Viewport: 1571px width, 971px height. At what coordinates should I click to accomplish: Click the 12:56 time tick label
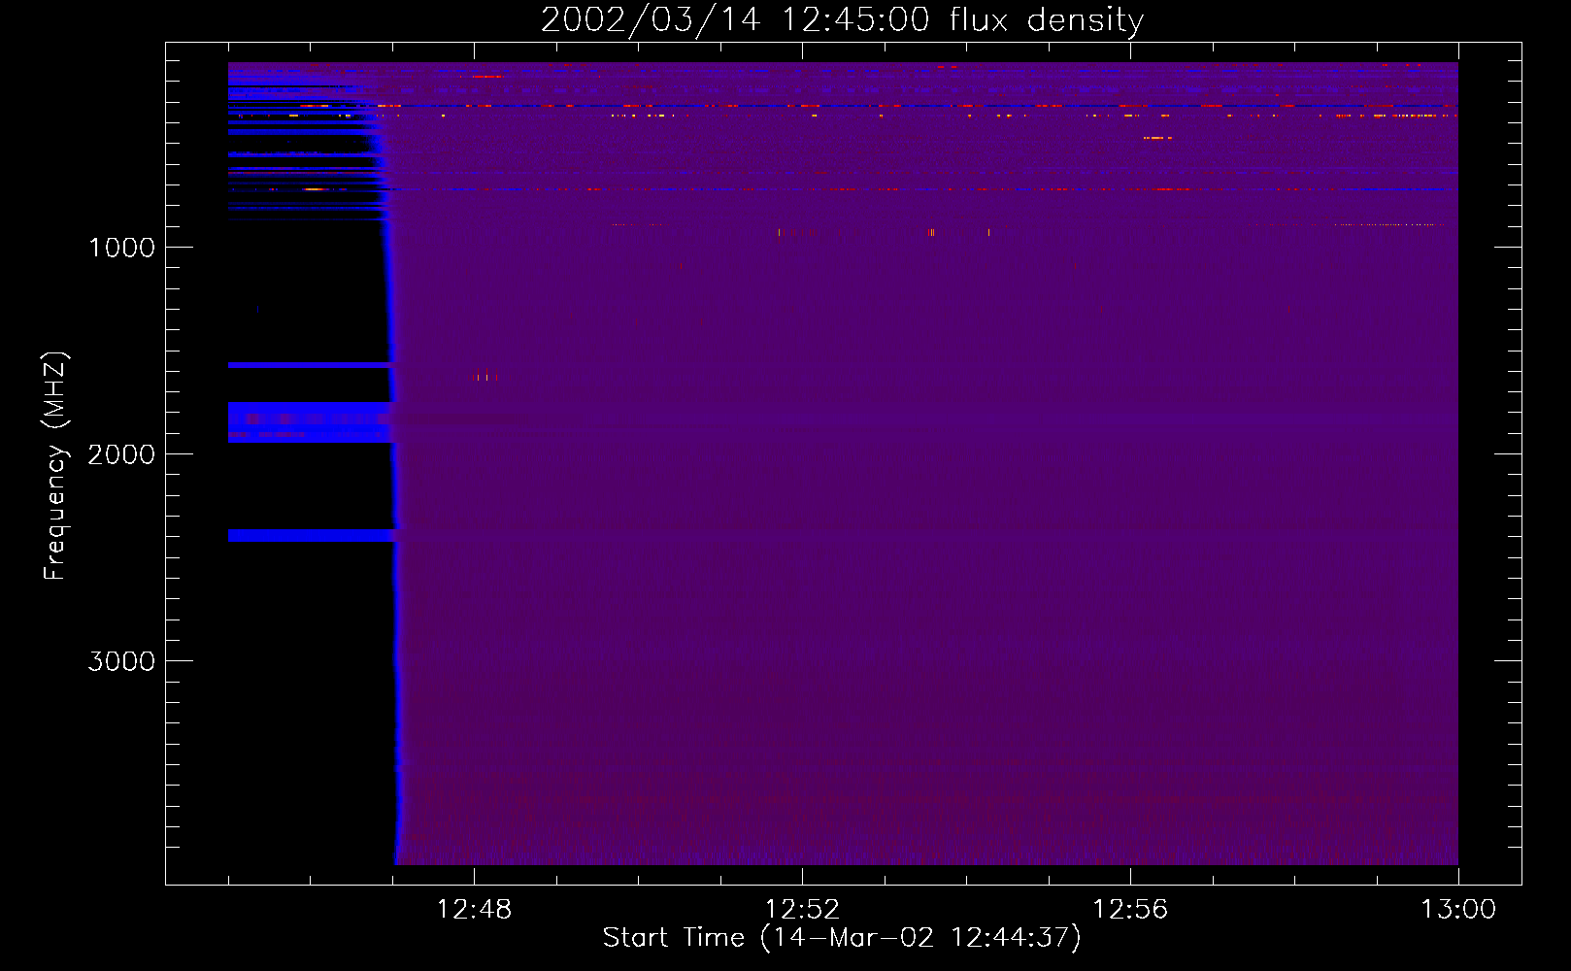[x=1130, y=910]
